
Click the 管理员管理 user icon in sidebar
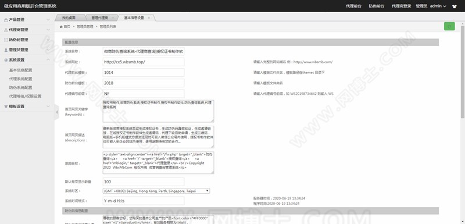coord(6,50)
